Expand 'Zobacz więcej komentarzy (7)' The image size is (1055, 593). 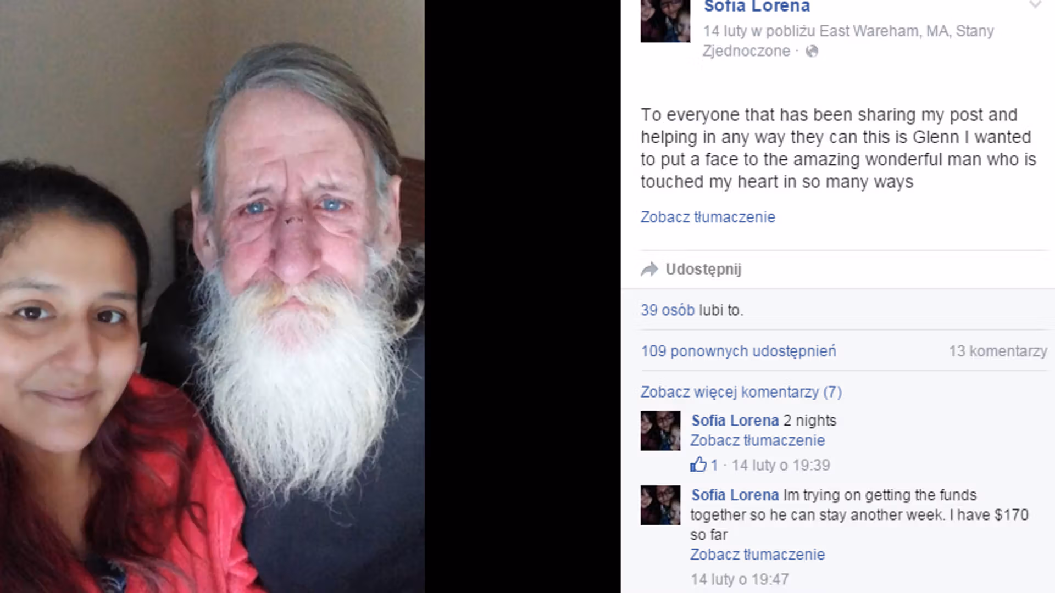741,392
